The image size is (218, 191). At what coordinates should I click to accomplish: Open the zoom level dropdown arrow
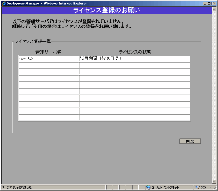(x=210, y=187)
